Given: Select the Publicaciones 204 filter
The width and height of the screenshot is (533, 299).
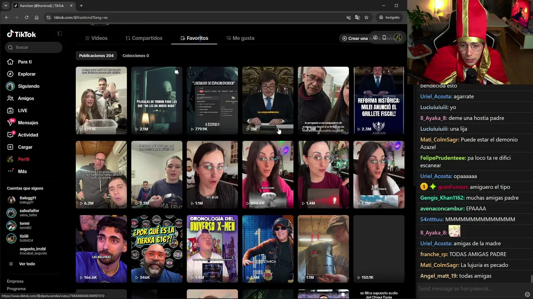Looking at the screenshot, I should point(96,56).
